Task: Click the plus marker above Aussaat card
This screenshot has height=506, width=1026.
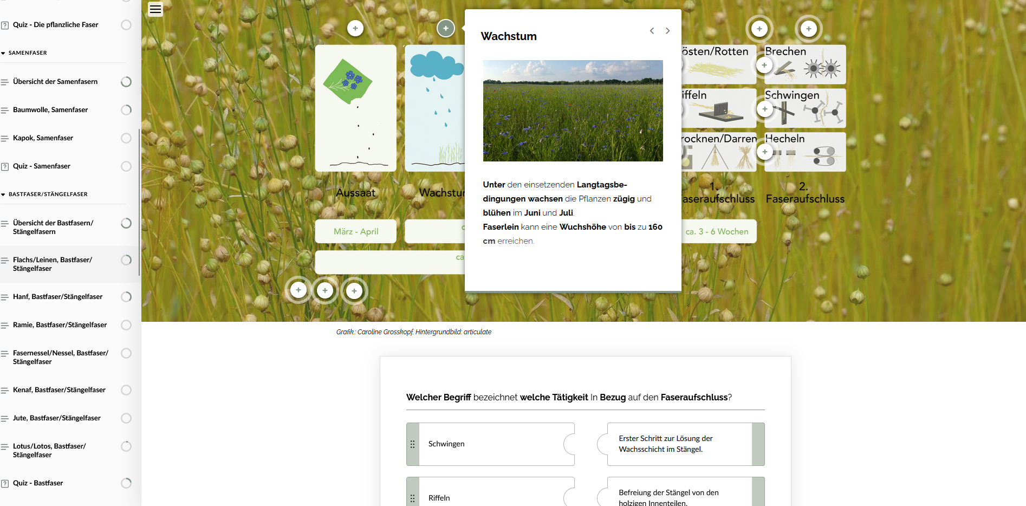Action: tap(355, 28)
